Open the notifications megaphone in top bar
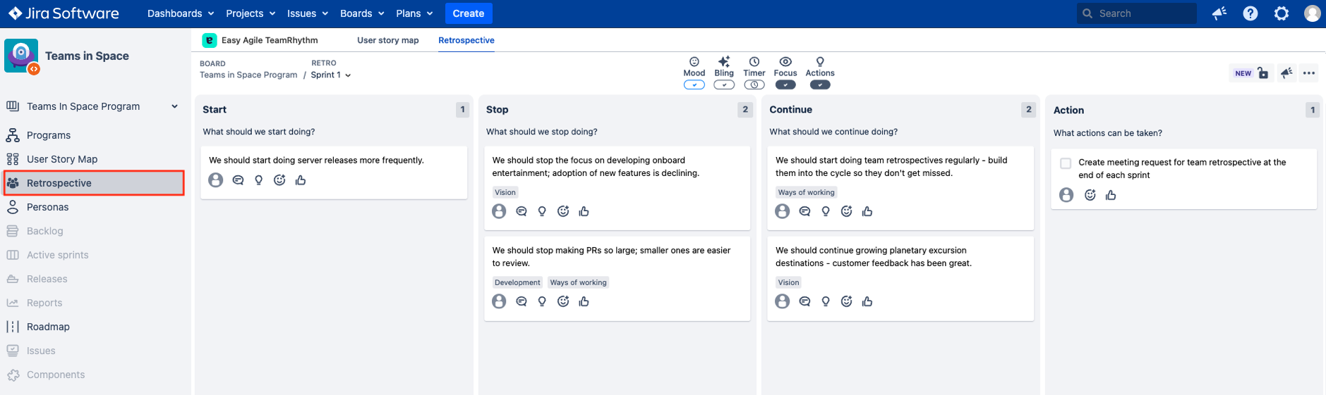 [x=1219, y=13]
